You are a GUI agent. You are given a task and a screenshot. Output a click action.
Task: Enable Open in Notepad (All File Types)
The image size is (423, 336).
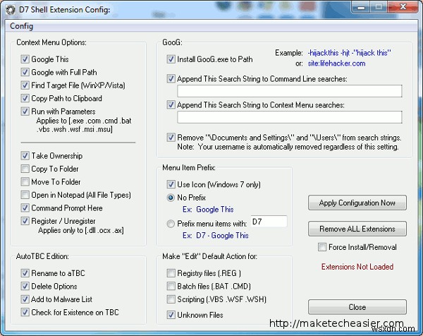(x=25, y=195)
